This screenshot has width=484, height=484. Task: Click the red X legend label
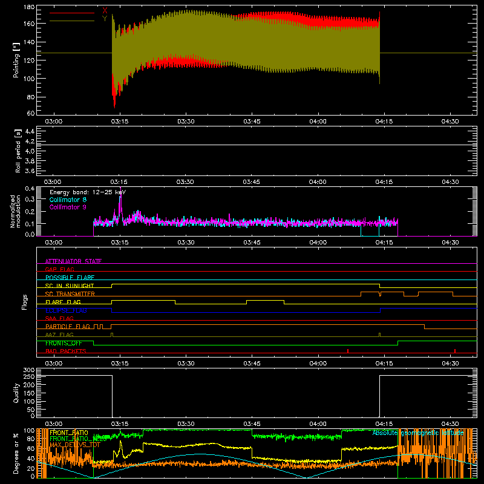pyautogui.click(x=105, y=11)
